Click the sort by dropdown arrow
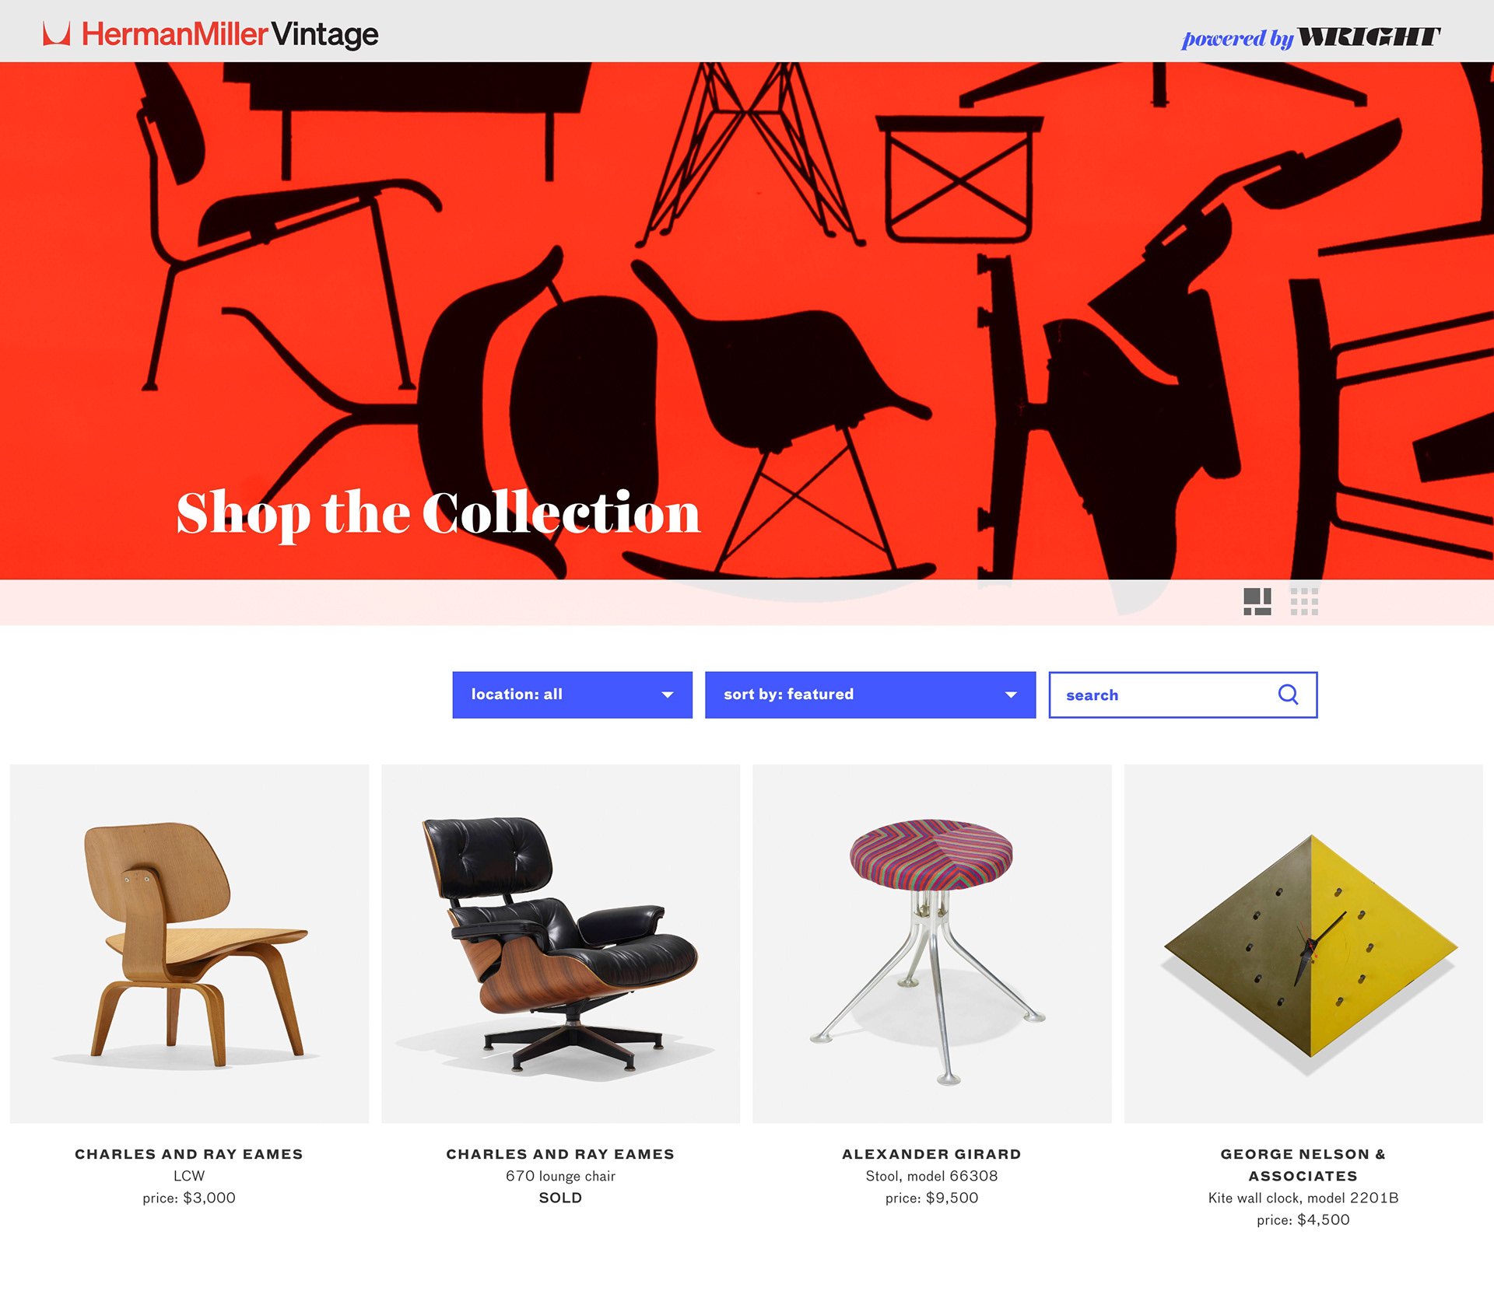 [x=1011, y=694]
